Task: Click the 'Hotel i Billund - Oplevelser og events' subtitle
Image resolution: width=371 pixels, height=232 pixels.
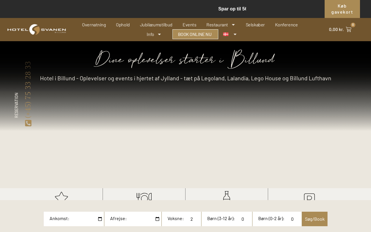Action: point(185,78)
